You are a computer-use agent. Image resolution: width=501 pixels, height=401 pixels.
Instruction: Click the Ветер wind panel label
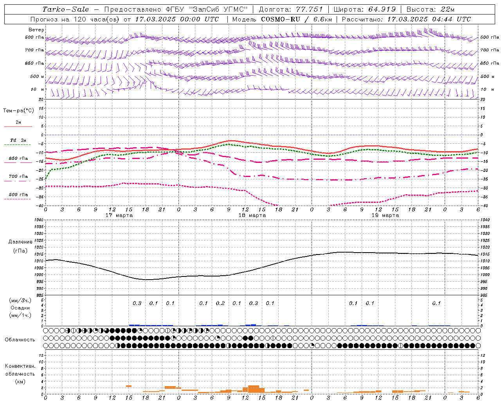pyautogui.click(x=36, y=30)
